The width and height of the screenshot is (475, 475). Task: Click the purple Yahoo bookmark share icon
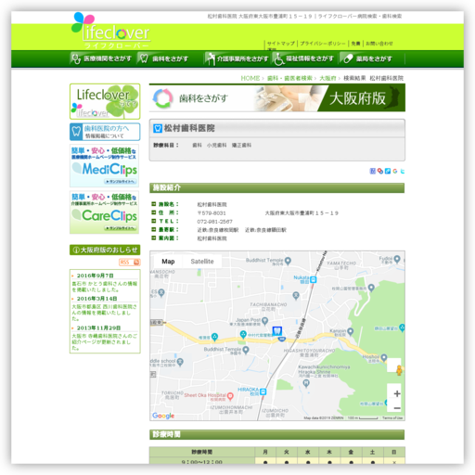tap(373, 171)
